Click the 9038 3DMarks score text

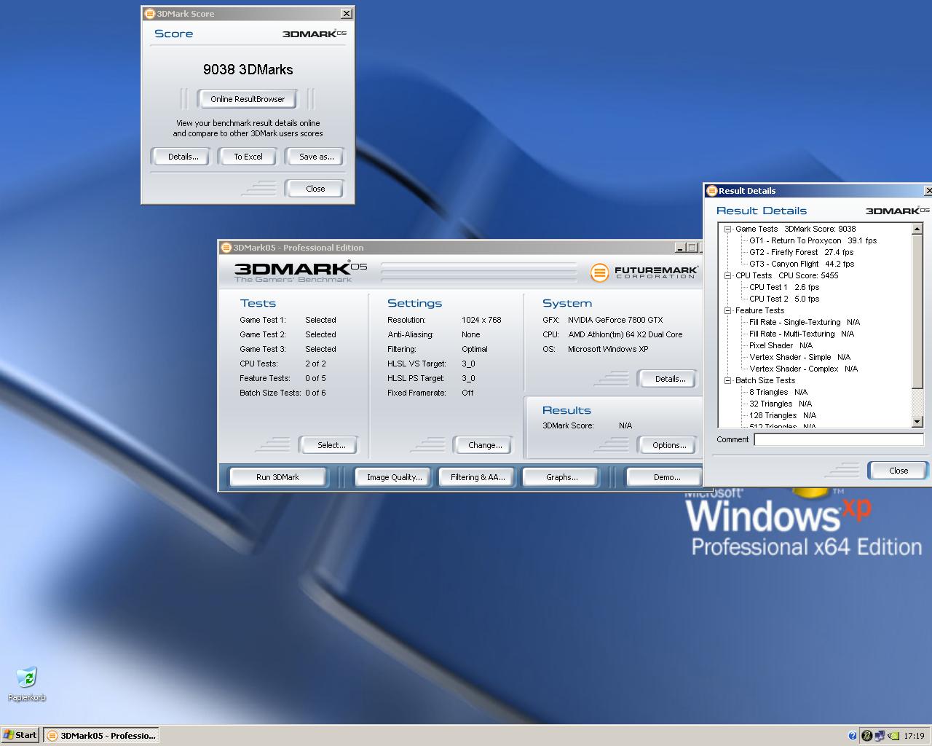(x=248, y=69)
